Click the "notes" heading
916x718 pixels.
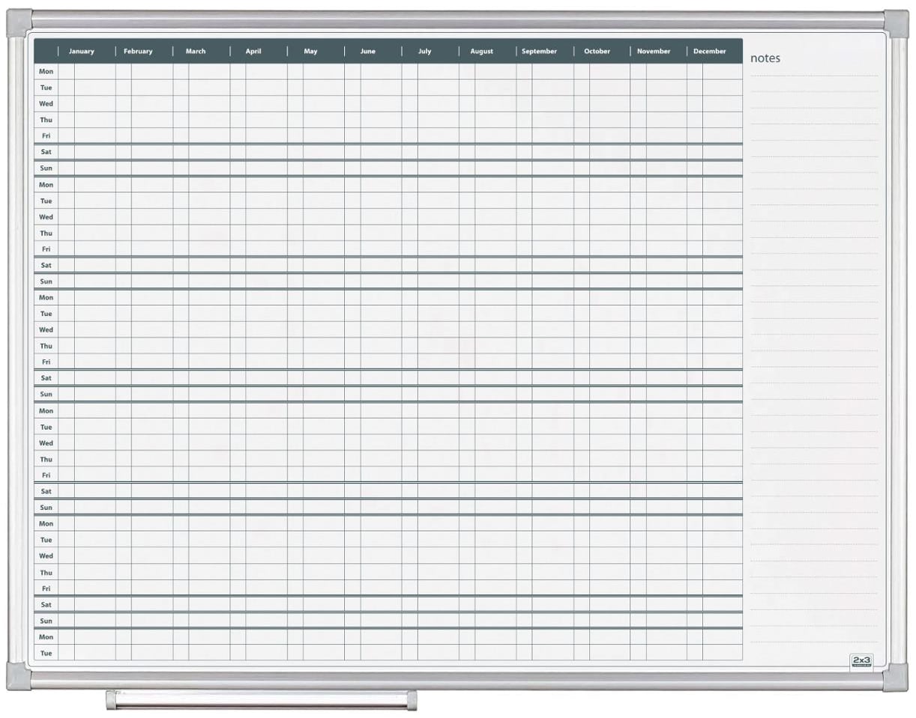tap(765, 58)
